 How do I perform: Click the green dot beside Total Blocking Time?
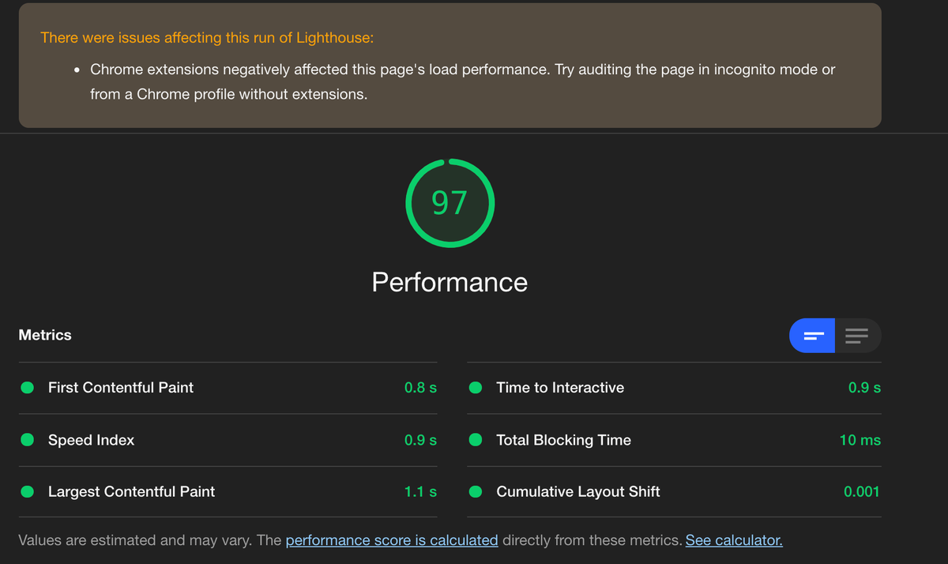pyautogui.click(x=476, y=440)
